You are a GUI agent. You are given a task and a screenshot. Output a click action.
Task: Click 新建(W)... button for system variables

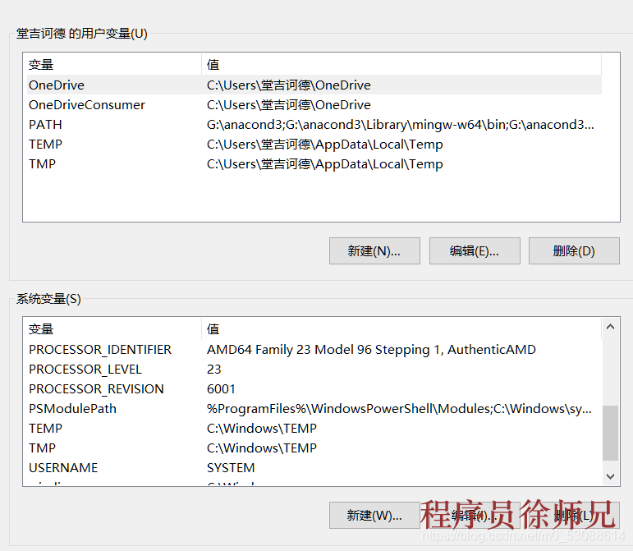pos(374,516)
